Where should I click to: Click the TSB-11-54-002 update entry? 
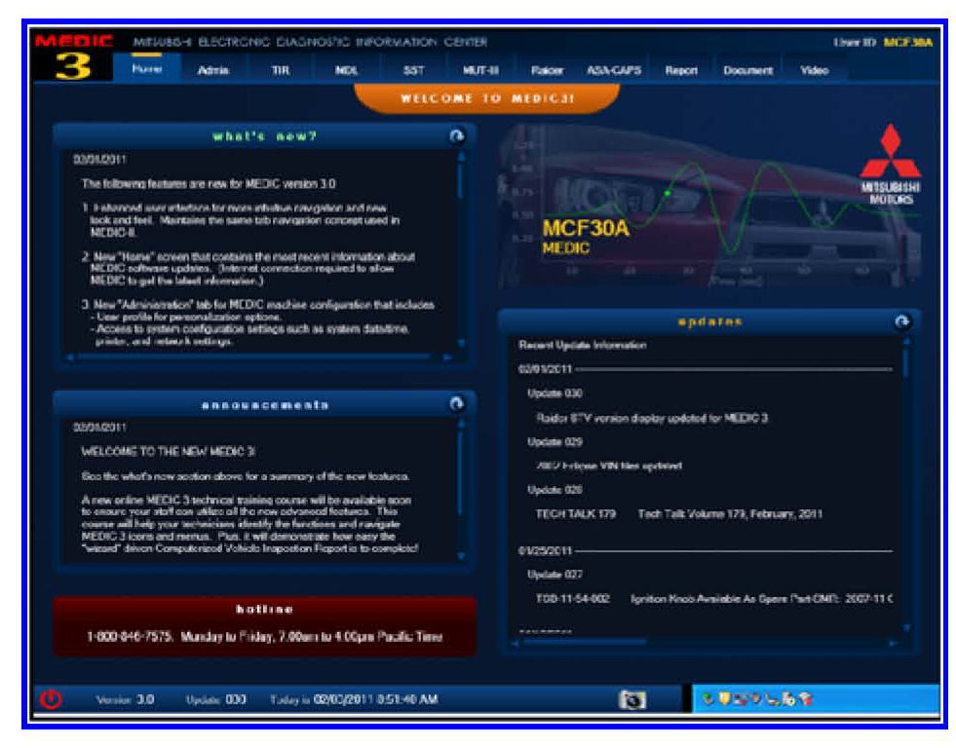click(572, 598)
